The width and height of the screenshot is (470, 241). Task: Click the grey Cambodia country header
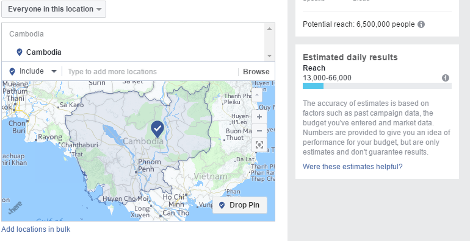(x=26, y=34)
